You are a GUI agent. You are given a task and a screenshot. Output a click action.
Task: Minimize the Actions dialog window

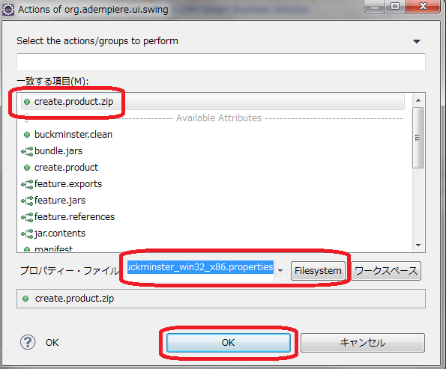point(375,6)
